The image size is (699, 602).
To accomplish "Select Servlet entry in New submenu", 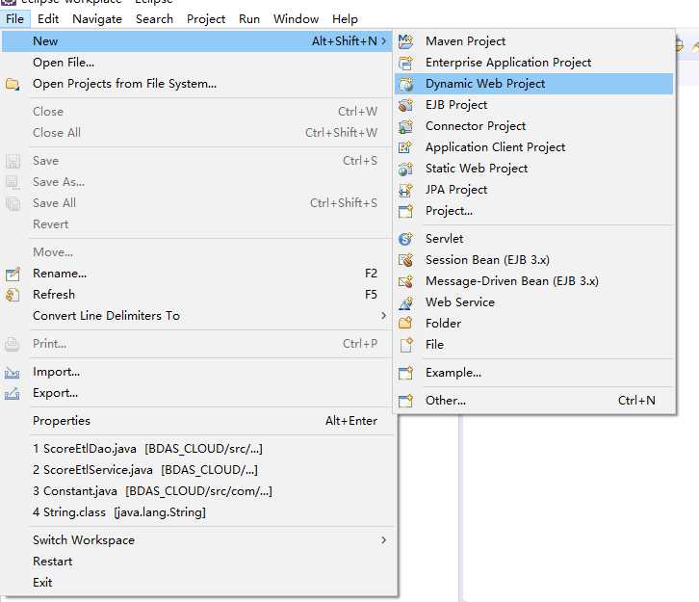I will tap(534, 239).
